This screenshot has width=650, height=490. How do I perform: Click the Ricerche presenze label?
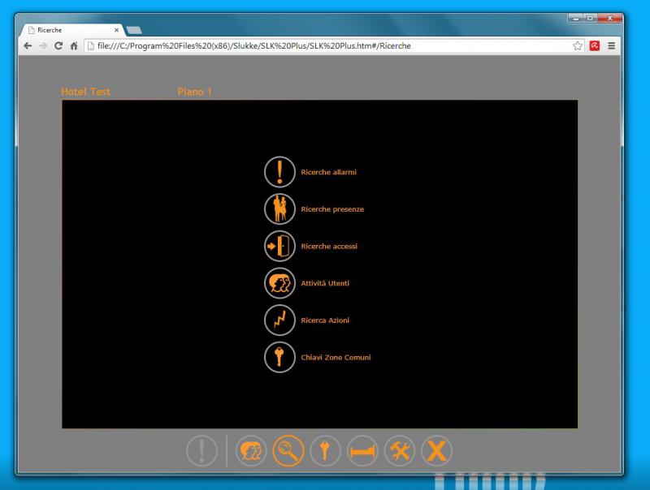point(332,209)
